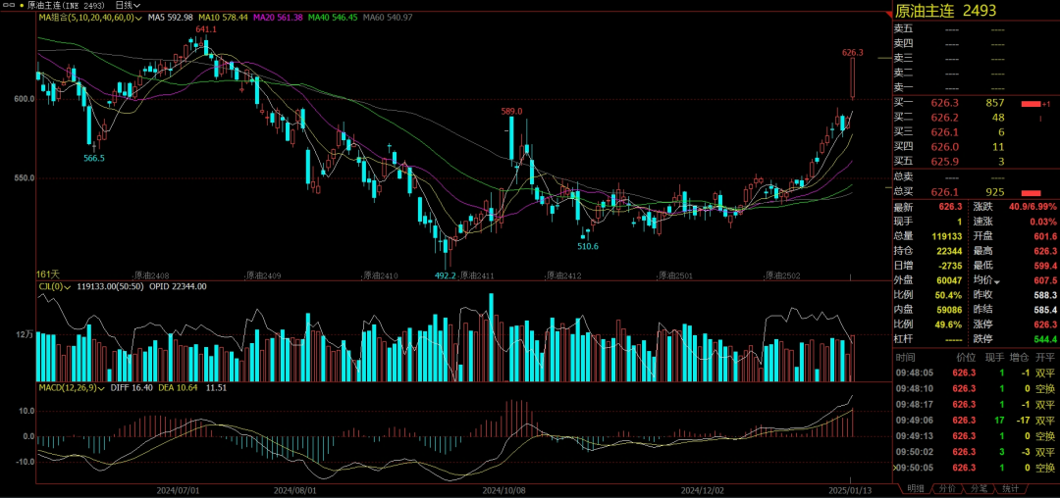This screenshot has height=498, width=1060.
Task: Click the 641.1 peak price marker
Action: pos(205,30)
